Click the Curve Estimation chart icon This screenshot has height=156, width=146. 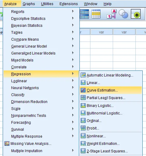click(x=83, y=90)
